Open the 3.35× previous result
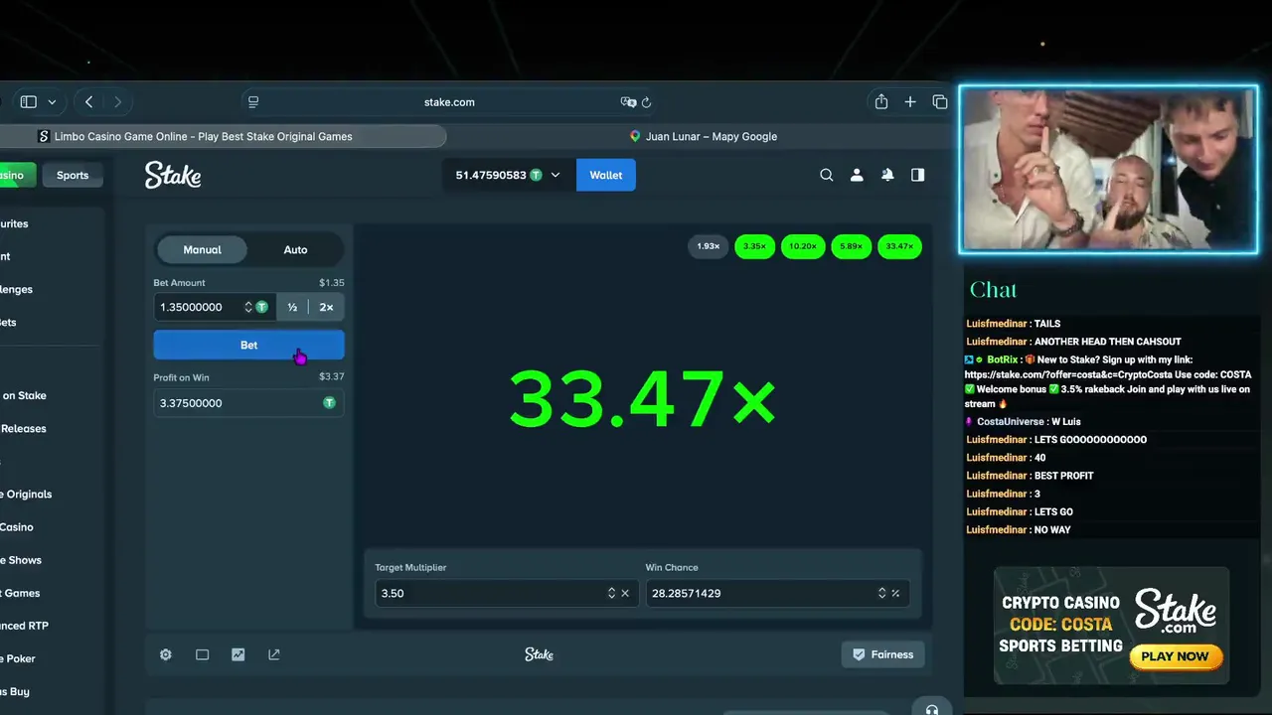The width and height of the screenshot is (1272, 715). pos(754,246)
